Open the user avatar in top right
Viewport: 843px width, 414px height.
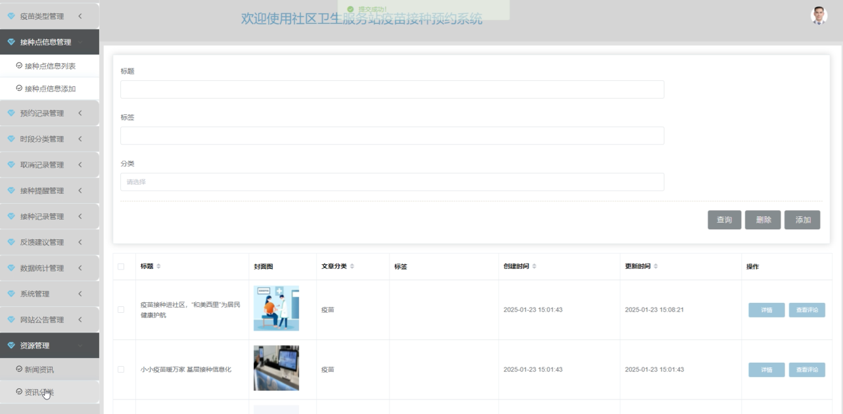(819, 16)
